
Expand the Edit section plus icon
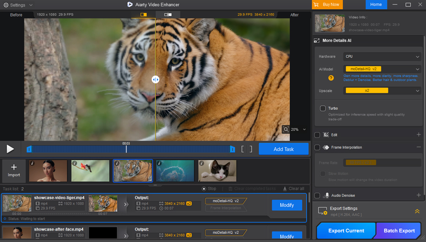pos(418,135)
